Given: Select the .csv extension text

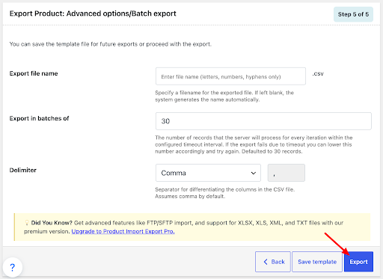Looking at the screenshot, I should (318, 74).
